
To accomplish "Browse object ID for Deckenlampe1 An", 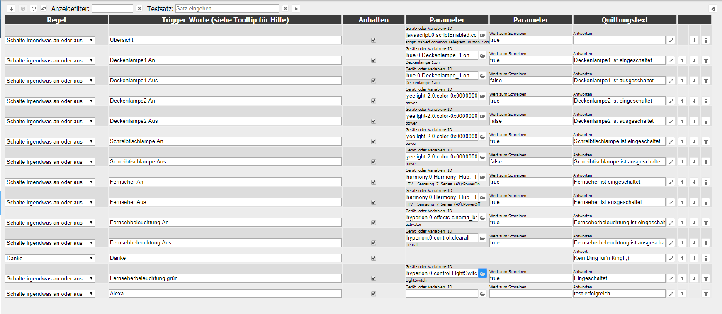I will pos(483,55).
